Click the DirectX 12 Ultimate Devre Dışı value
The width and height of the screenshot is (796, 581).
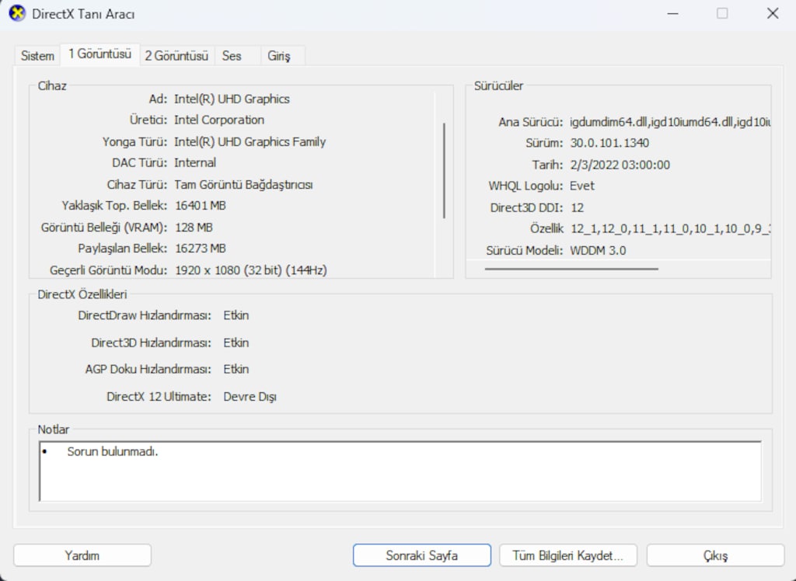click(x=250, y=397)
